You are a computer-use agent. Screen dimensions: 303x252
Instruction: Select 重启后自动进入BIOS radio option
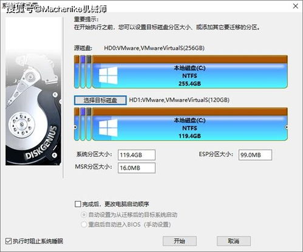pyautogui.click(x=84, y=225)
